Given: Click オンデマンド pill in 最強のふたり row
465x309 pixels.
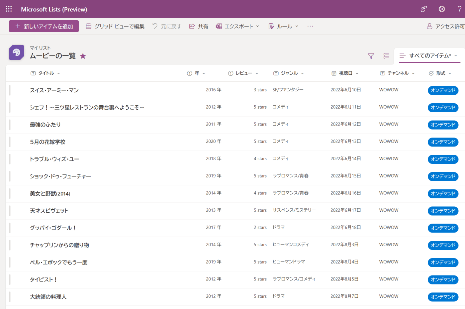Looking at the screenshot, I should [x=443, y=125].
